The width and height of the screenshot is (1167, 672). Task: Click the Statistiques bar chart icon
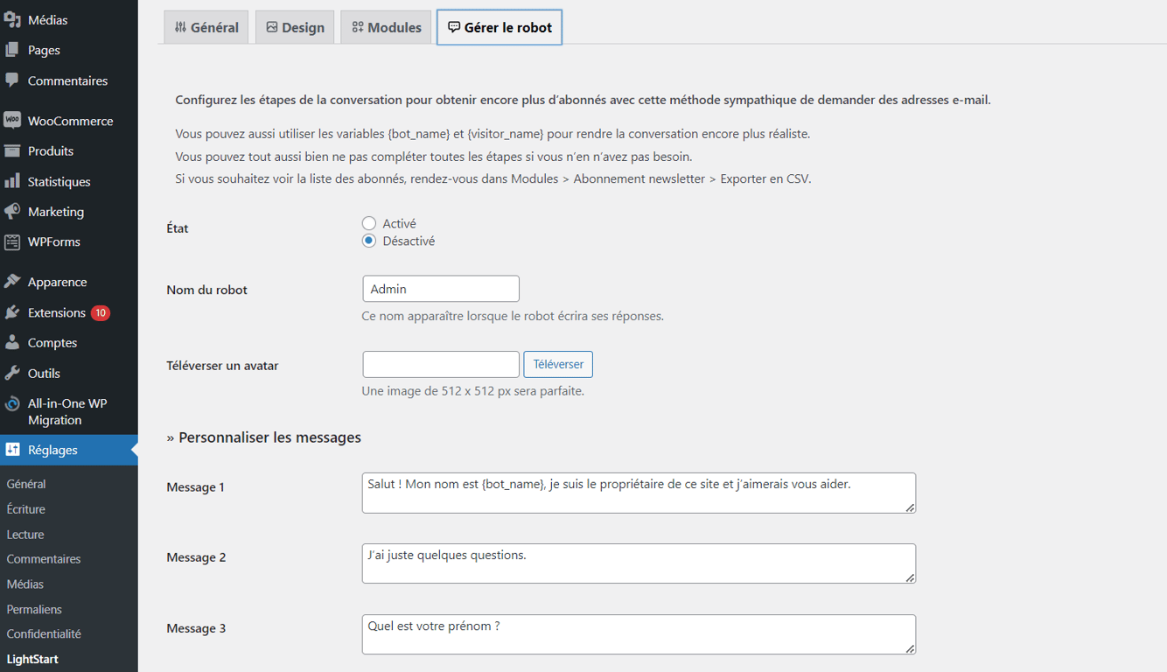tap(12, 181)
